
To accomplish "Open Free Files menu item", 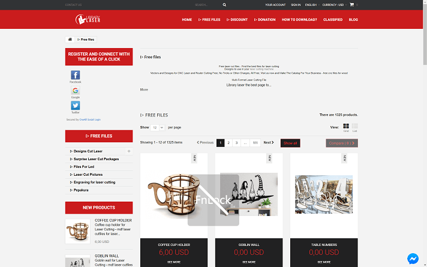I will pyautogui.click(x=209, y=20).
